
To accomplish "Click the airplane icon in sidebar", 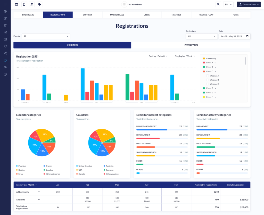I will tap(5, 25).
